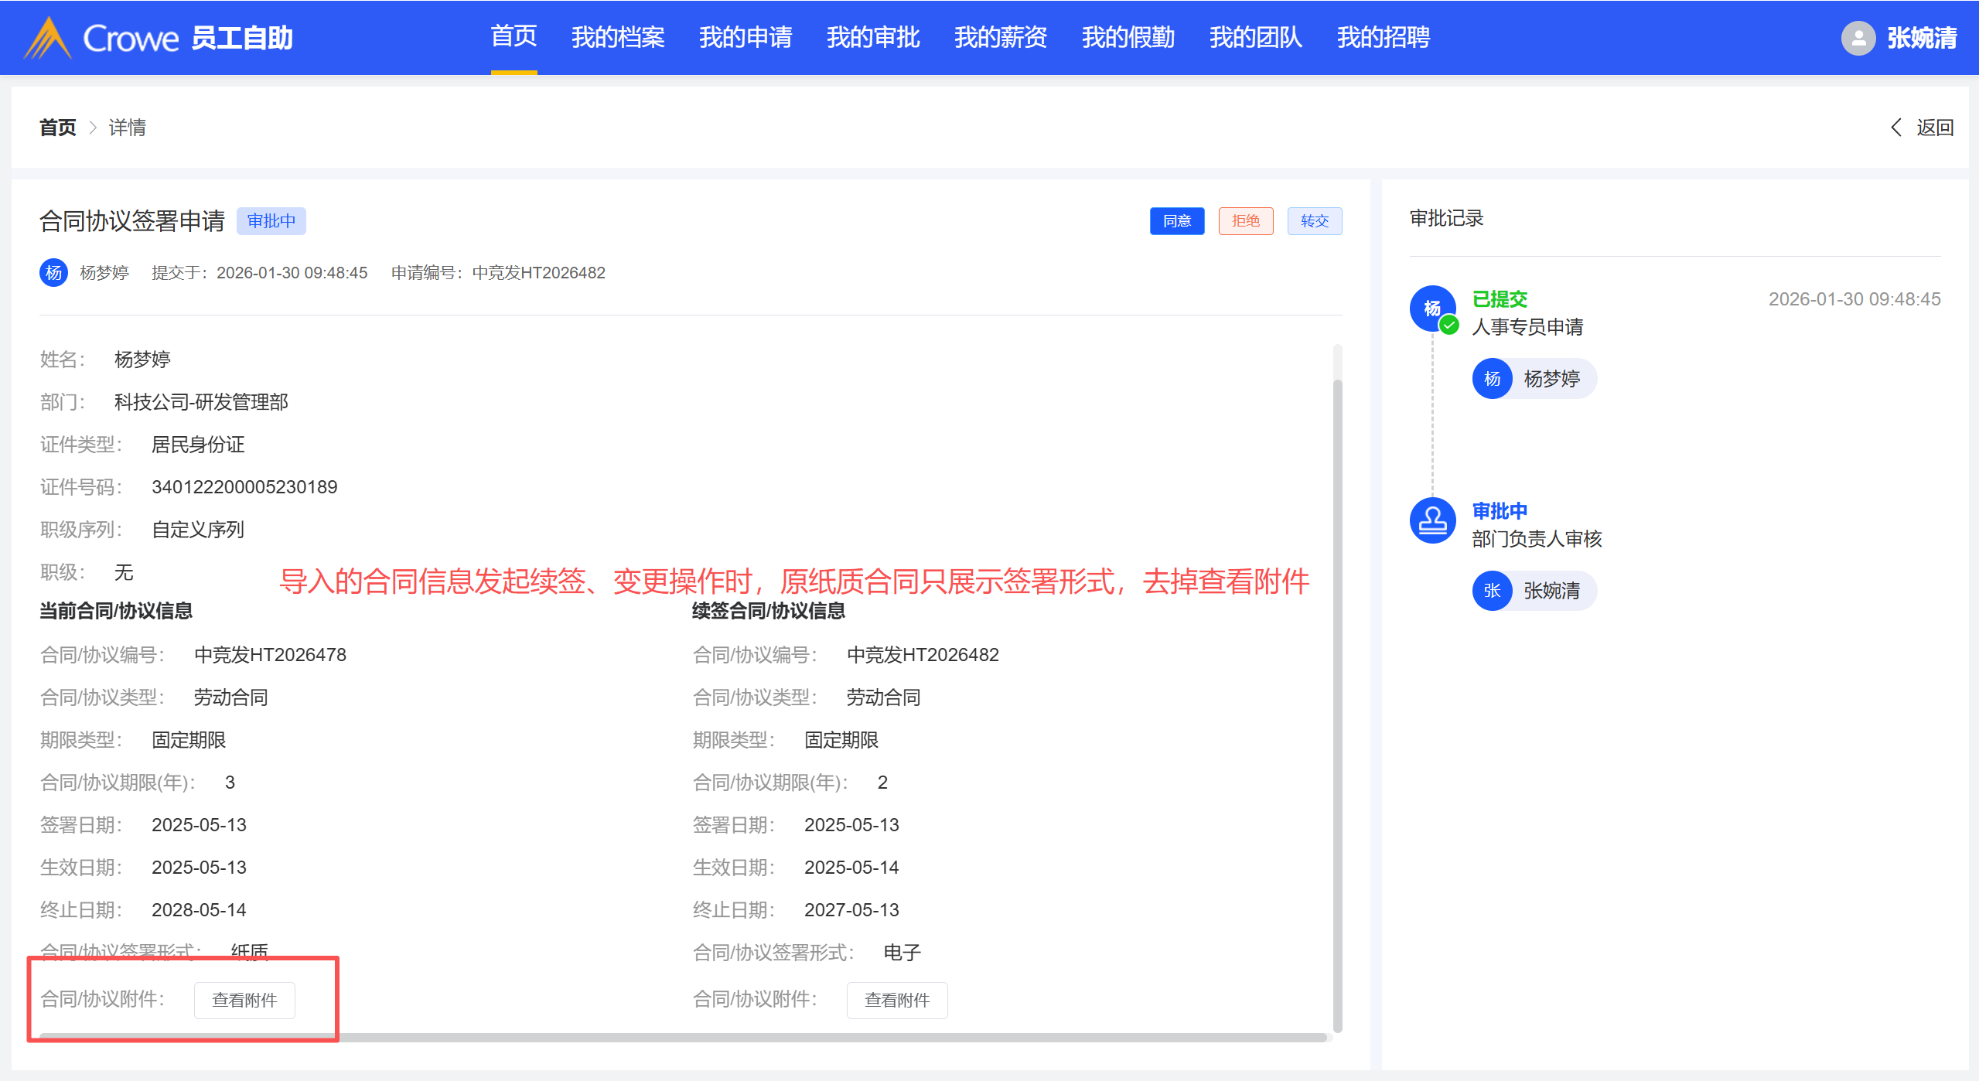Viewport: 1979px width, 1081px height.
Task: Go to the 我的薪资 tab
Action: tap(1000, 37)
